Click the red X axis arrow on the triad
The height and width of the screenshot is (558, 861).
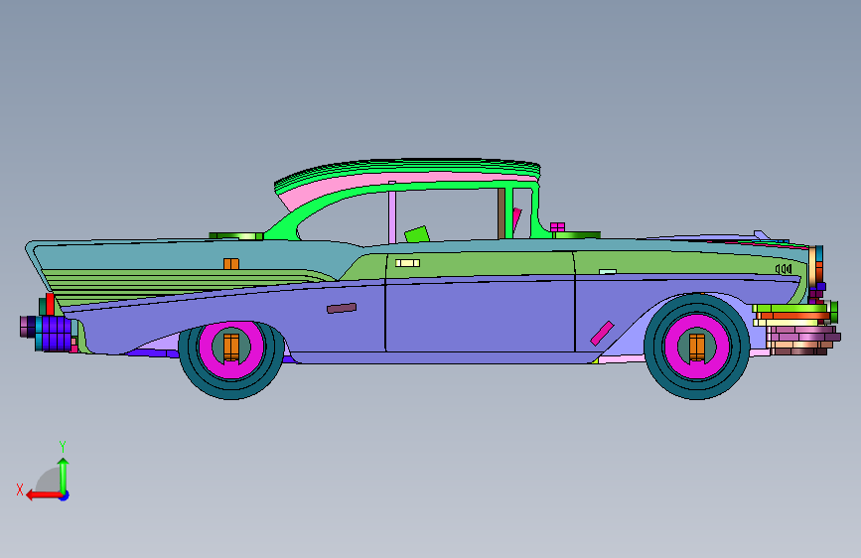[x=44, y=495]
